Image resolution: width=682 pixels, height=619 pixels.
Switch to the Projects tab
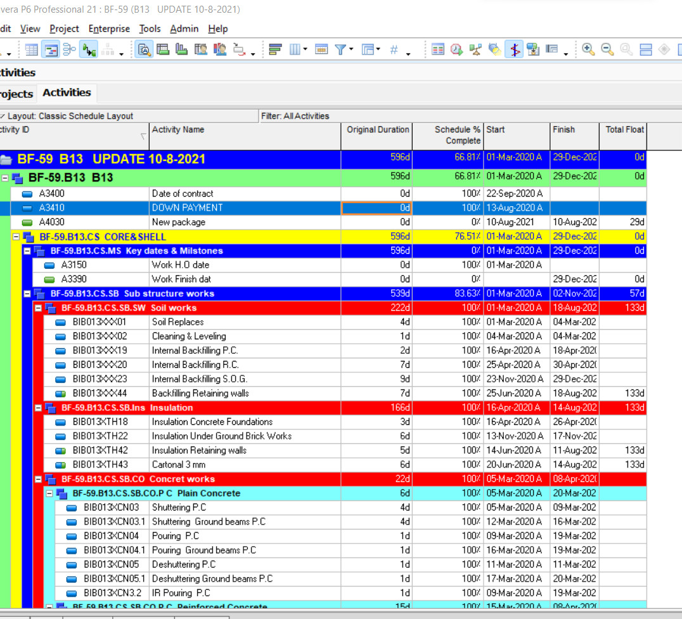point(16,93)
